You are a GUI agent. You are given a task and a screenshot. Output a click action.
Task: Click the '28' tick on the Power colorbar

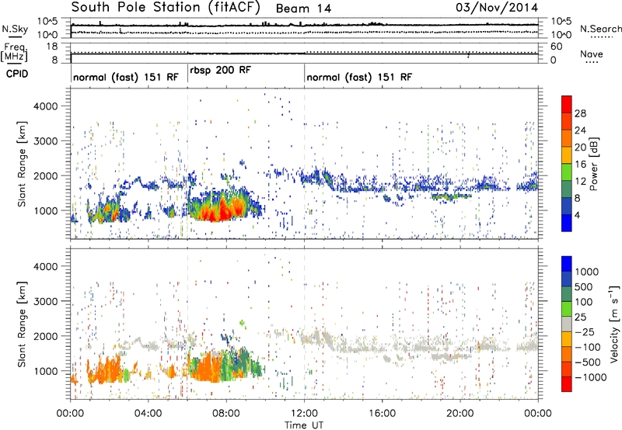pyautogui.click(x=580, y=113)
